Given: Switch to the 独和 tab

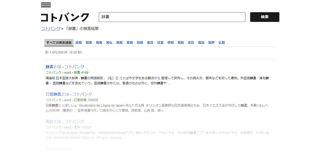Looking at the screenshot, I should click(x=140, y=43).
